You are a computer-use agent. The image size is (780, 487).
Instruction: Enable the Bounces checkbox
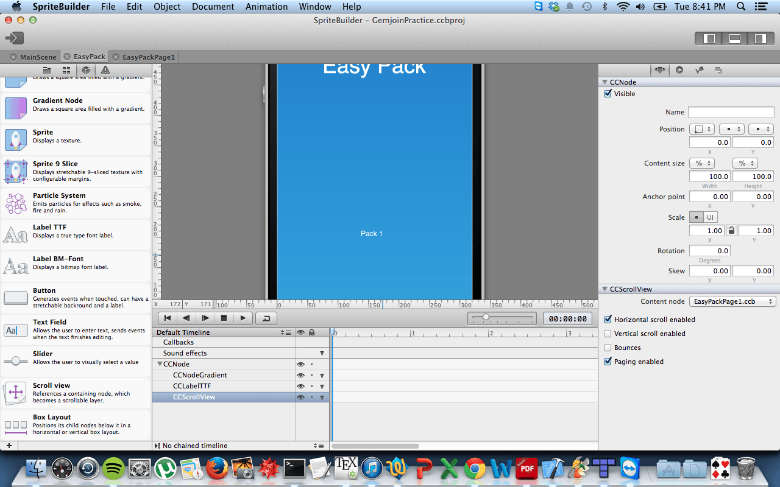pyautogui.click(x=608, y=348)
